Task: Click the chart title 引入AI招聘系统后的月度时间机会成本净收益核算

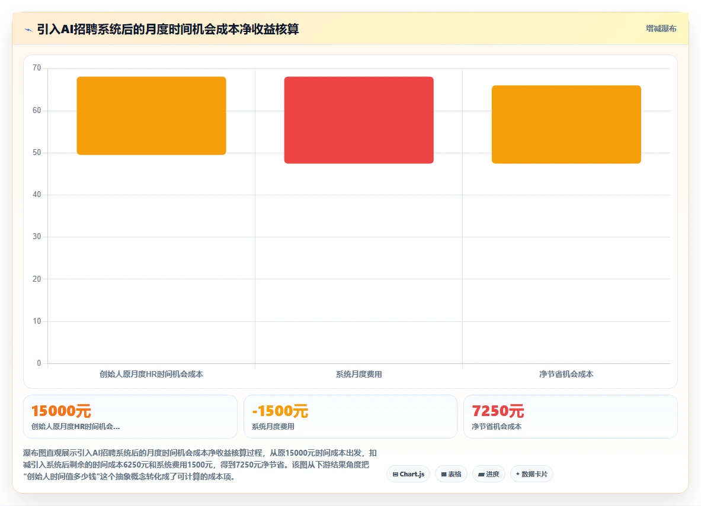Action: (x=168, y=30)
